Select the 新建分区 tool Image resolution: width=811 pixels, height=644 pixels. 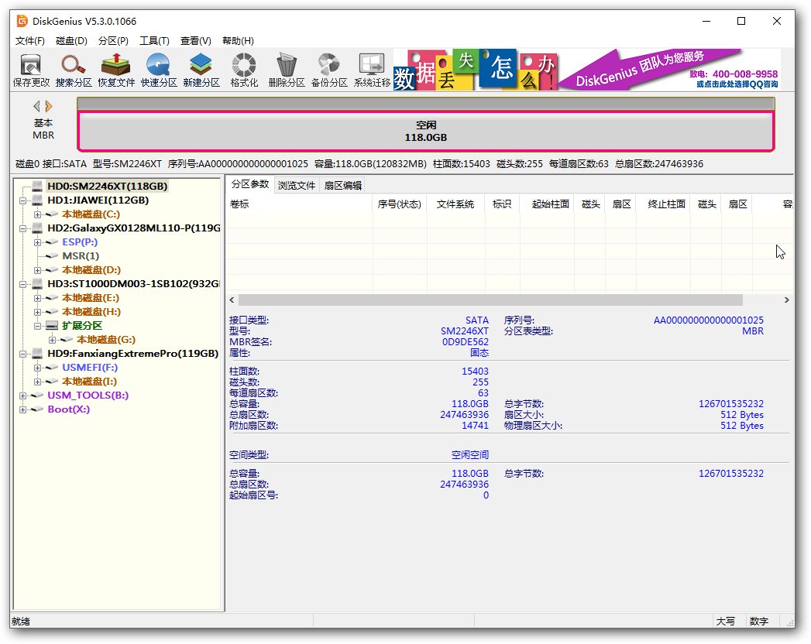tap(201, 69)
